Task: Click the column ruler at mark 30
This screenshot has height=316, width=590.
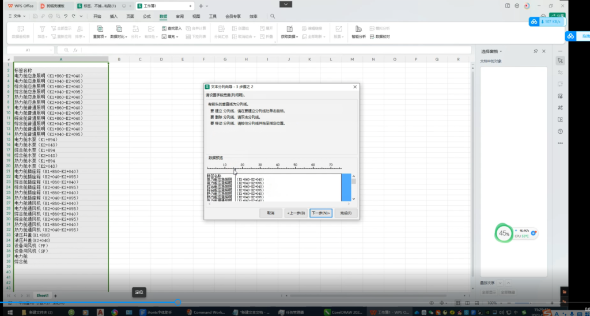Action: click(x=260, y=167)
